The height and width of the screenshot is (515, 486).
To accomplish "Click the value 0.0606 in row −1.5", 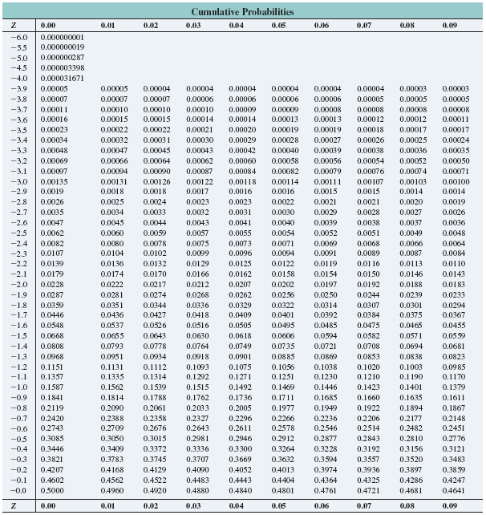I will [283, 336].
